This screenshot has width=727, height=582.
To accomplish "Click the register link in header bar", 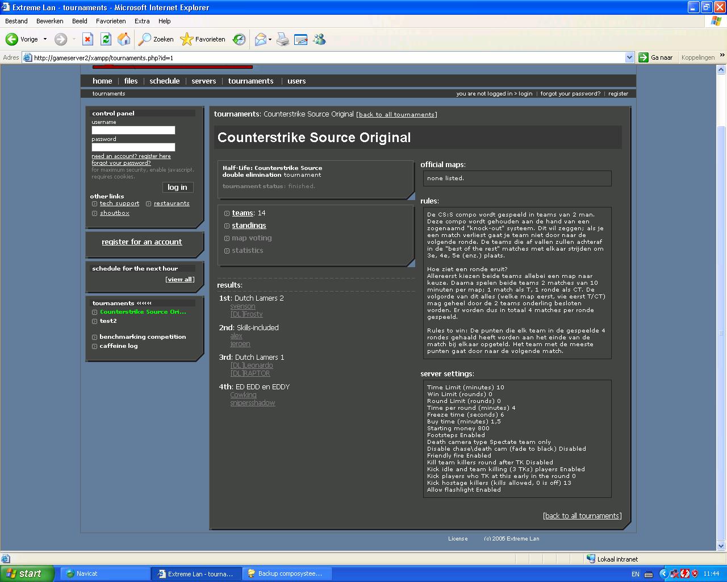I will tap(618, 94).
